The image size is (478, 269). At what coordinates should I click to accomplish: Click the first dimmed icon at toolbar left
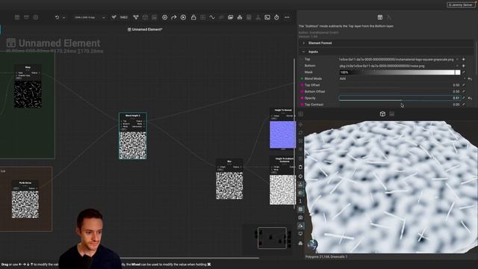(x=17, y=17)
